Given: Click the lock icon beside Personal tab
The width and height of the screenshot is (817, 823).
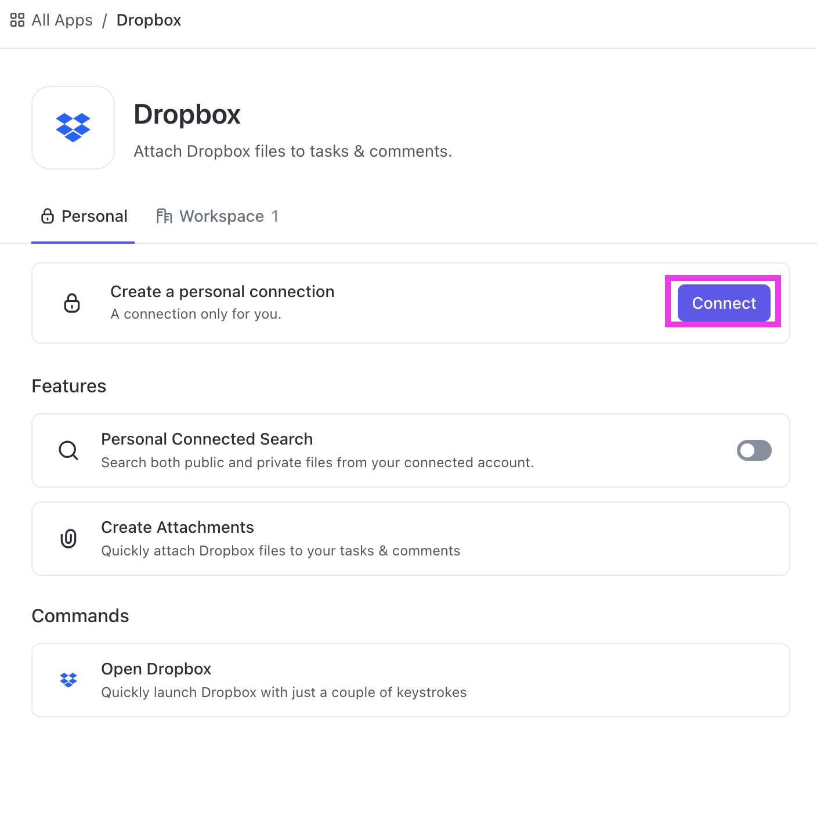Looking at the screenshot, I should point(47,216).
